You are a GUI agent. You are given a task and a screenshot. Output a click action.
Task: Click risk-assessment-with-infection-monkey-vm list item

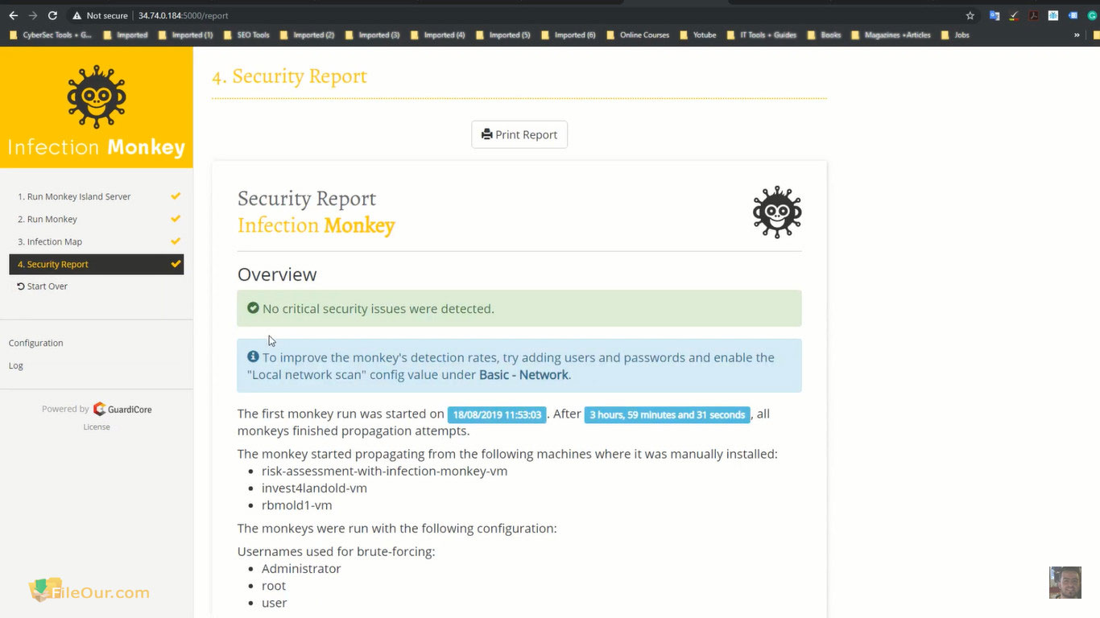pyautogui.click(x=384, y=472)
